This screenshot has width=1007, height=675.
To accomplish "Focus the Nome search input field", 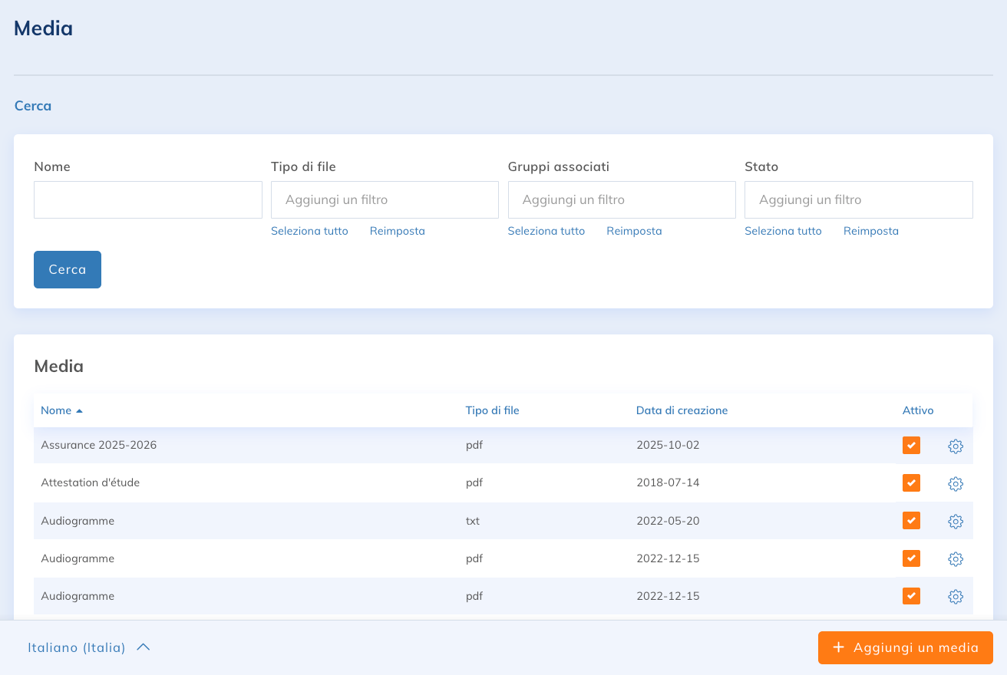I will 148,199.
